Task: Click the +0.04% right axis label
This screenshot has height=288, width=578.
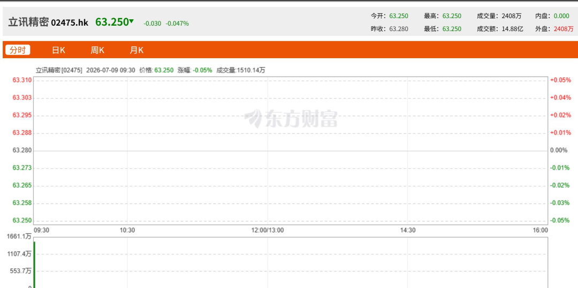Action: [560, 97]
